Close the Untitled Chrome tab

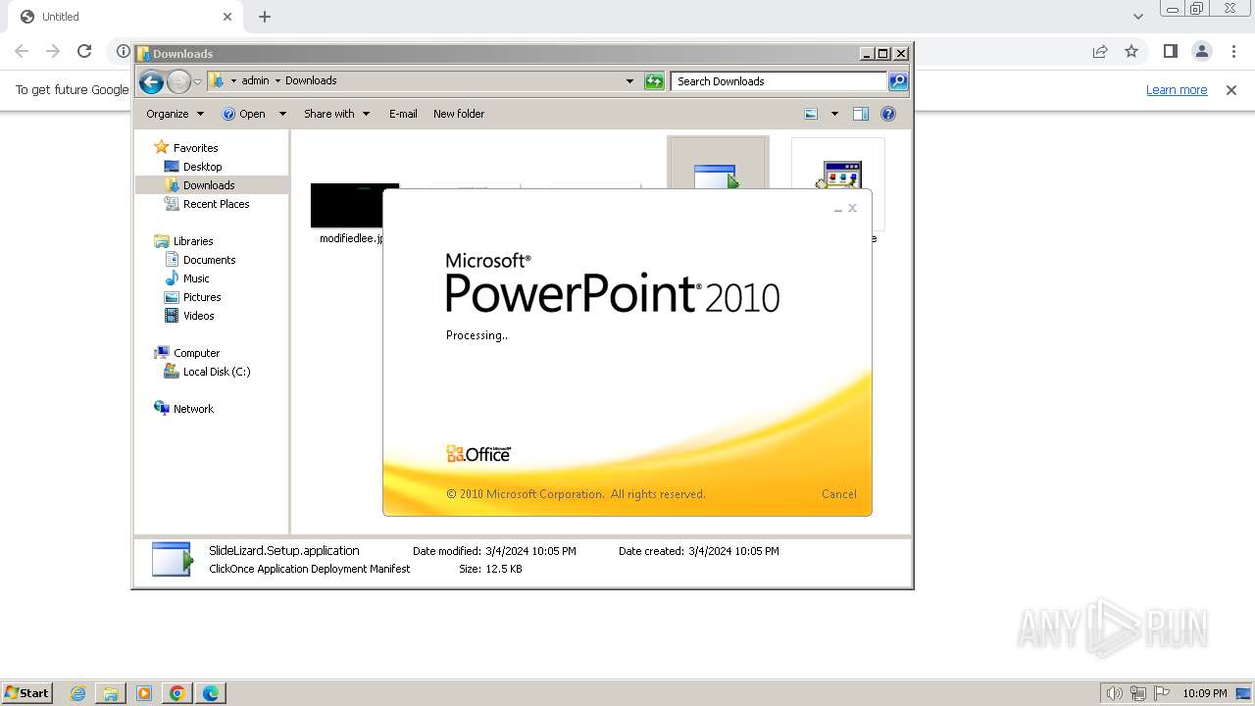pyautogui.click(x=227, y=17)
